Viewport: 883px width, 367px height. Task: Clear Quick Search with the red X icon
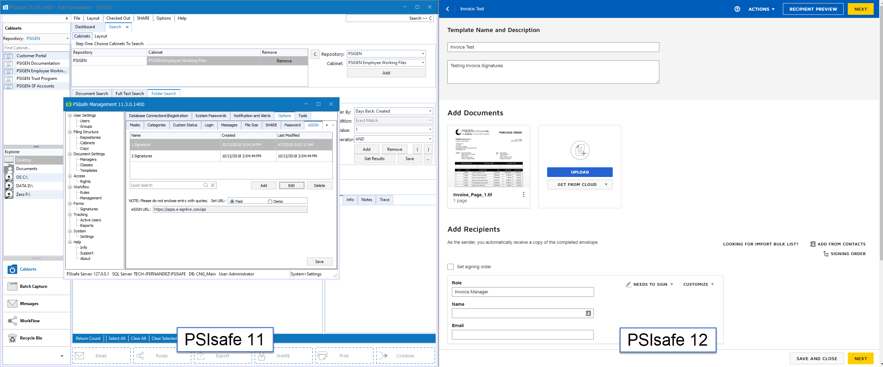[x=213, y=185]
